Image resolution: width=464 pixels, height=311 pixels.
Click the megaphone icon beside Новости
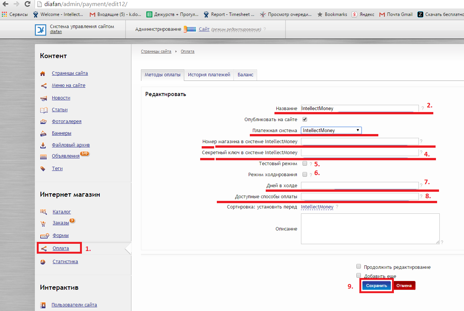coord(43,98)
